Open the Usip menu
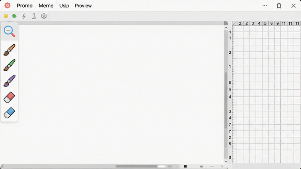This screenshot has width=301, height=169. tap(64, 6)
